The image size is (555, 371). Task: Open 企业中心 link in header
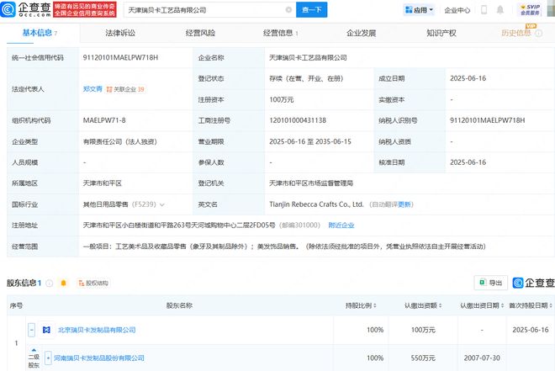tap(457, 10)
